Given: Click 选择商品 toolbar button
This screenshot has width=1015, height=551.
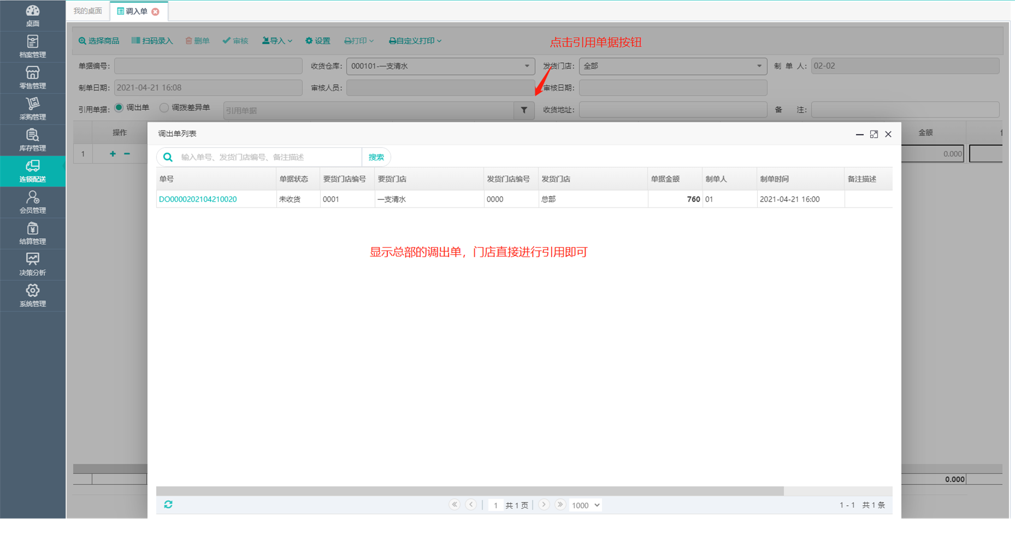Looking at the screenshot, I should pyautogui.click(x=99, y=41).
